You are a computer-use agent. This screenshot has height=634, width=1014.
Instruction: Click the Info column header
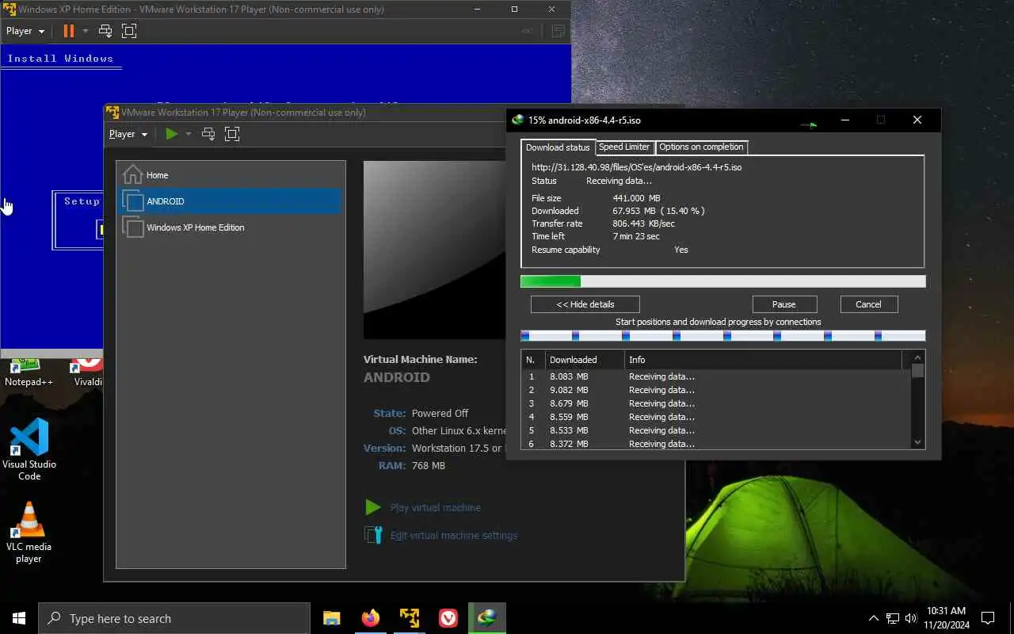click(x=764, y=360)
